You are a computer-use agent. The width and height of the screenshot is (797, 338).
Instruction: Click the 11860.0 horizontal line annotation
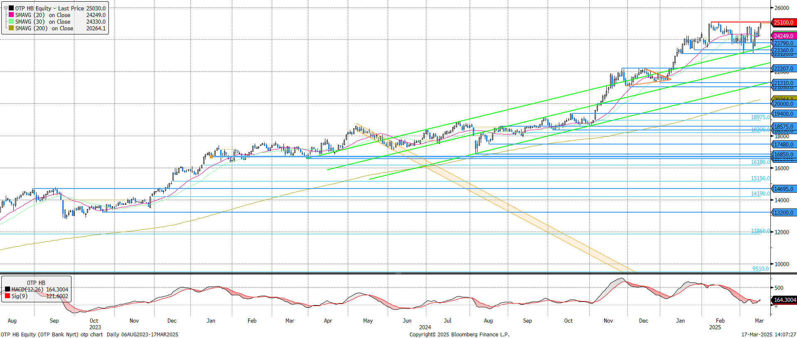[760, 231]
